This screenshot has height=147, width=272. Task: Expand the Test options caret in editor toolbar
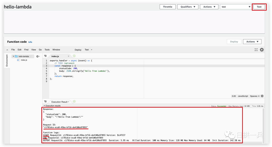(92, 50)
